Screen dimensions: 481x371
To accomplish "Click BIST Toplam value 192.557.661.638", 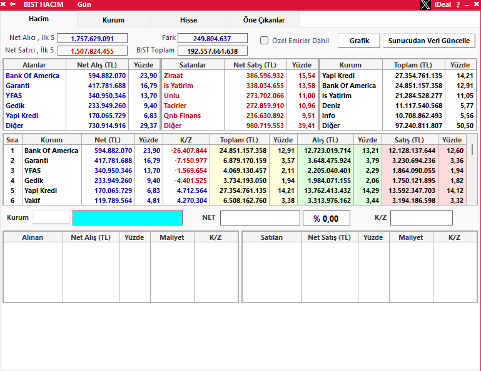I will coord(213,51).
